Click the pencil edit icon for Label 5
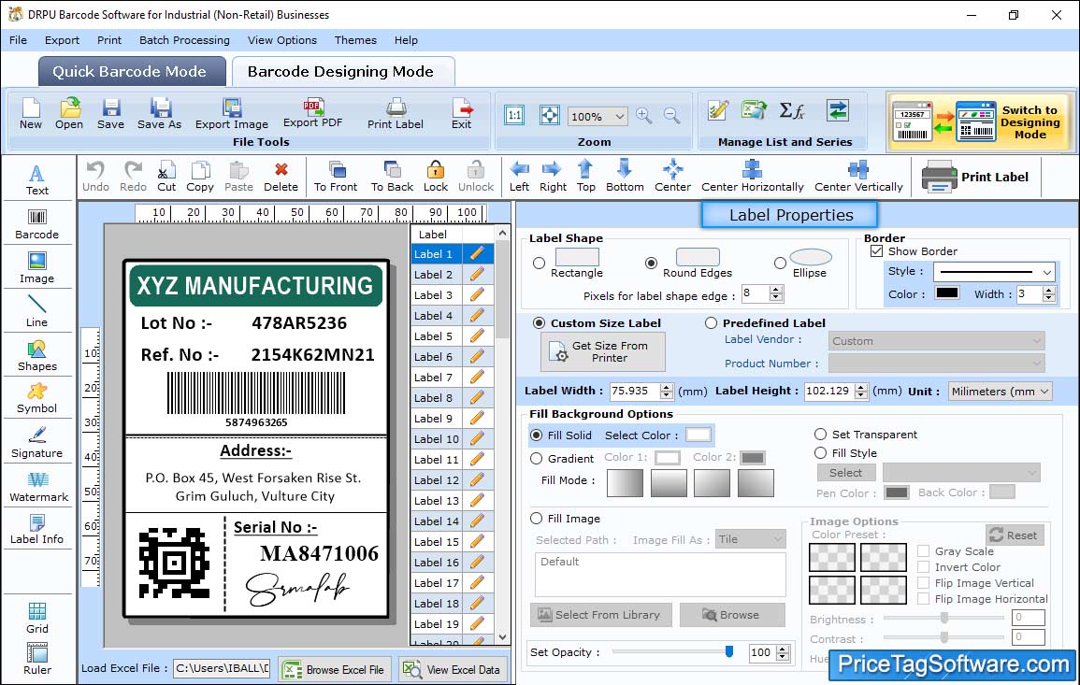The width and height of the screenshot is (1080, 685). 477,336
